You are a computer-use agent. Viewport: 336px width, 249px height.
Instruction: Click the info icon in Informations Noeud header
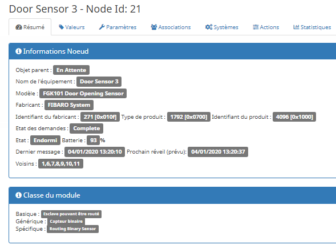pos(18,51)
